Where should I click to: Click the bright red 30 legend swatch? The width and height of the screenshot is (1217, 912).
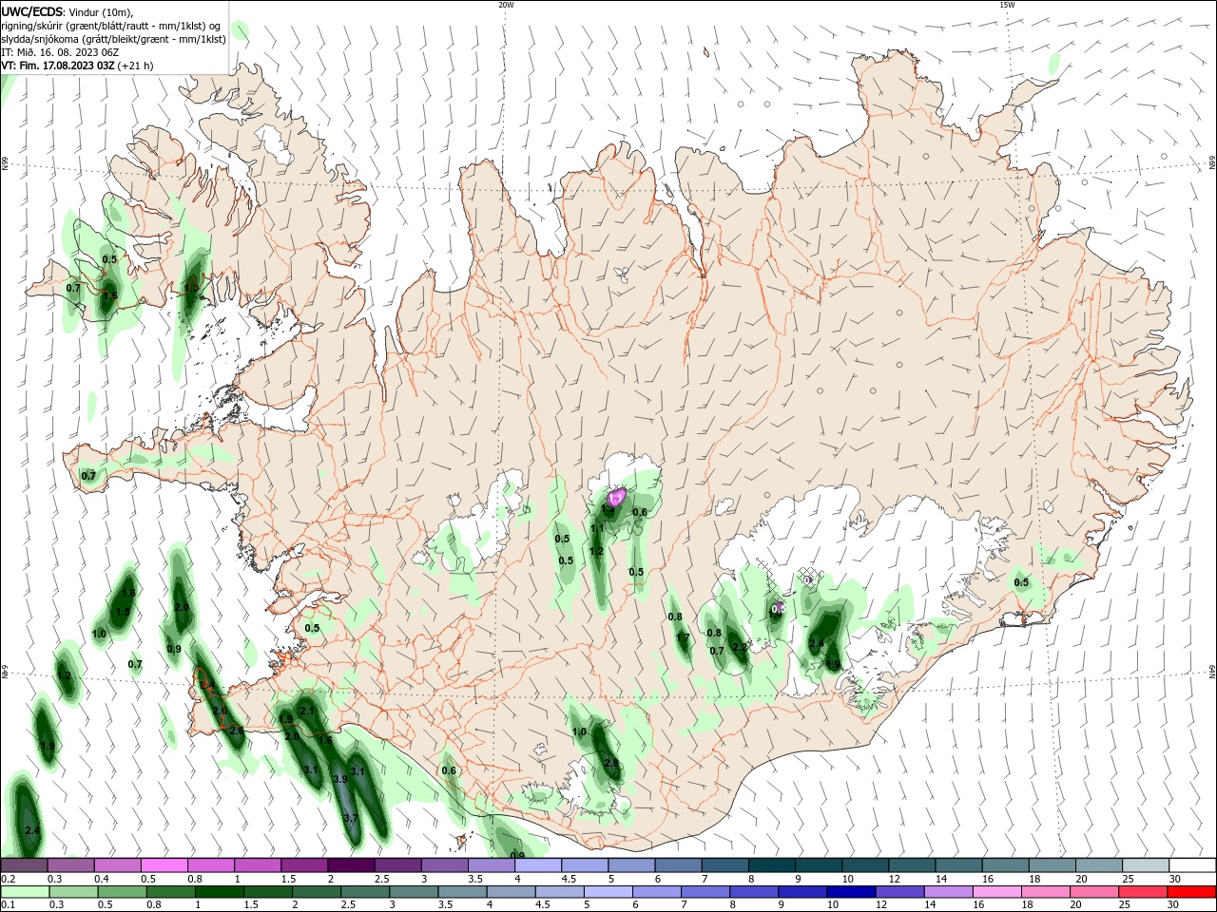1191,892
